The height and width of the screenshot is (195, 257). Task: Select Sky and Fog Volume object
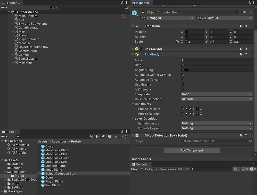point(33,24)
